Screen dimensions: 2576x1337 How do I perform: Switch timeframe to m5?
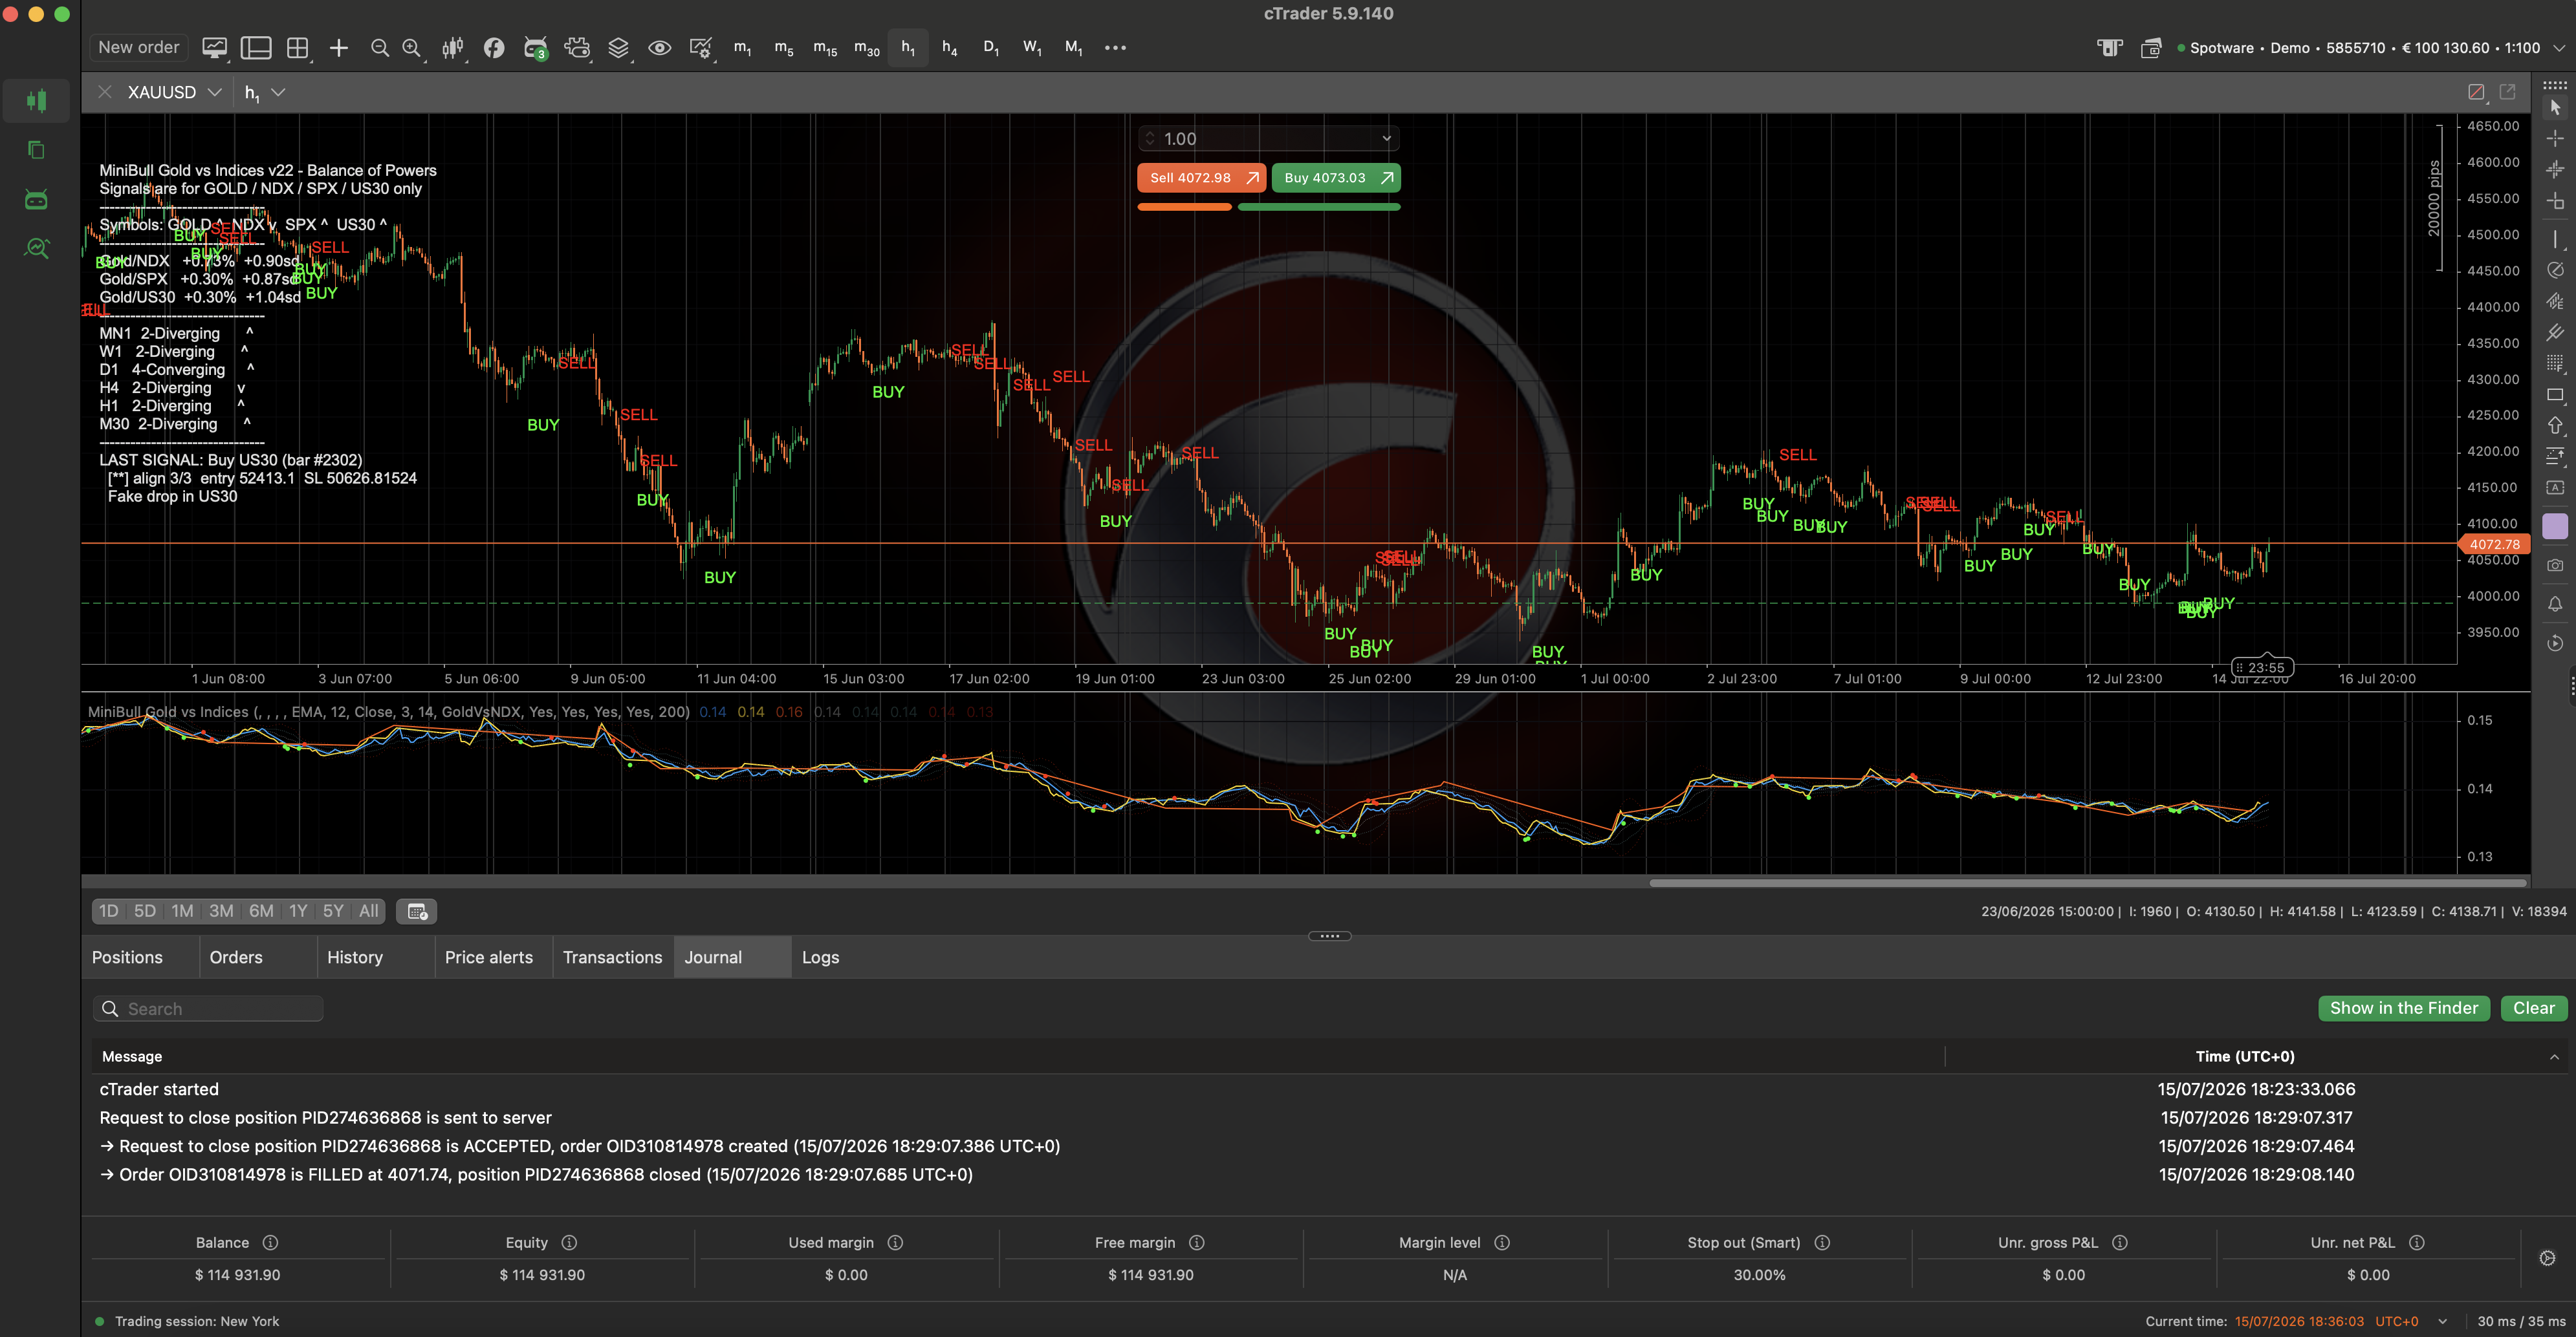[784, 47]
